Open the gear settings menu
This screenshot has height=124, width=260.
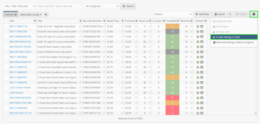[254, 14]
